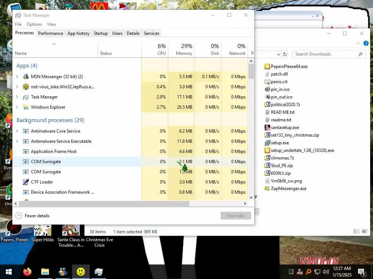The image size is (373, 279).
Task: Expand Antimalware Service Executable entry
Action: click(x=17, y=141)
